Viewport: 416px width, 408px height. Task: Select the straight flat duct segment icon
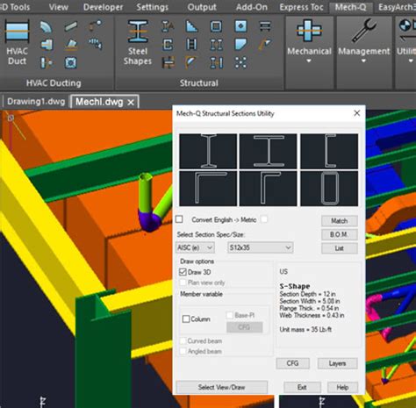[x=70, y=26]
